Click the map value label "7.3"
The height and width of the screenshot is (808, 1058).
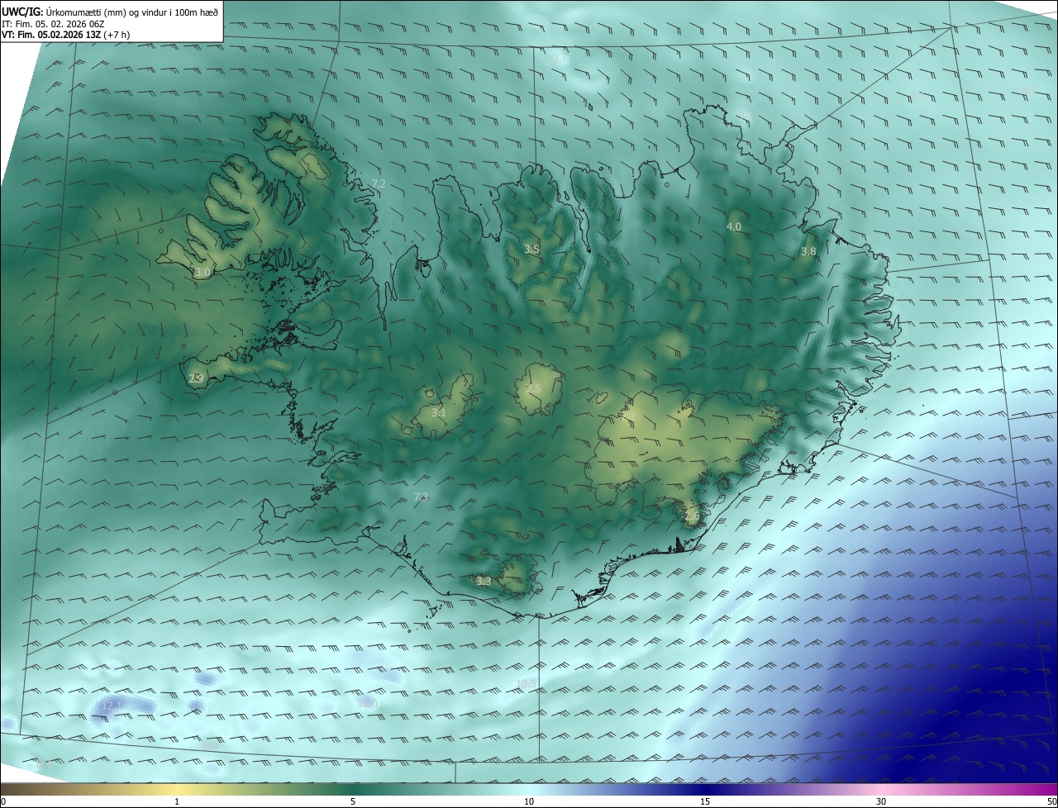(421, 497)
